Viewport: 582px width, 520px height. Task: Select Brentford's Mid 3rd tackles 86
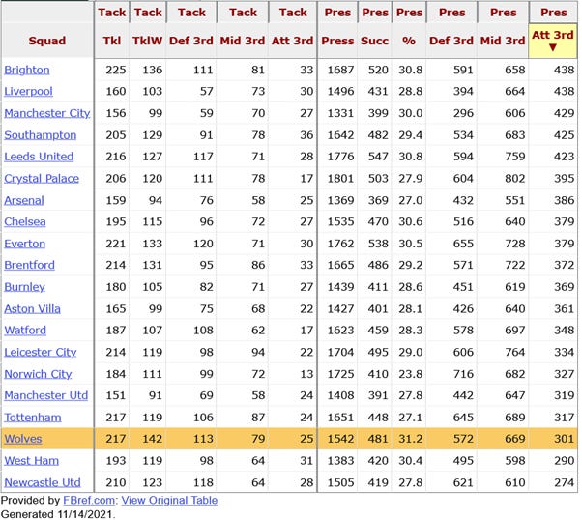coord(258,265)
